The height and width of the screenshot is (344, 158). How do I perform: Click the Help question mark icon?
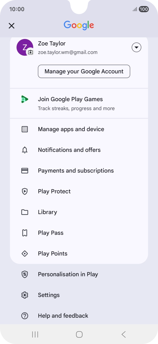tap(25, 316)
